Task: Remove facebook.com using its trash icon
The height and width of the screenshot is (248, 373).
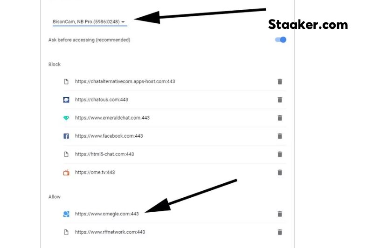Action: (280, 136)
